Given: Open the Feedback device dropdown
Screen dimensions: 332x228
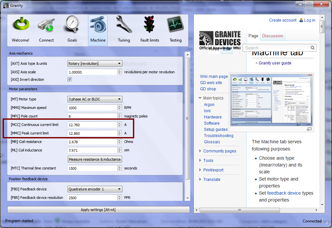Looking at the screenshot, I should pos(95,189).
